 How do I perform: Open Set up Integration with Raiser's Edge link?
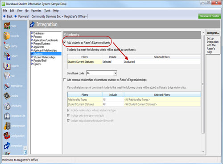point(213,45)
